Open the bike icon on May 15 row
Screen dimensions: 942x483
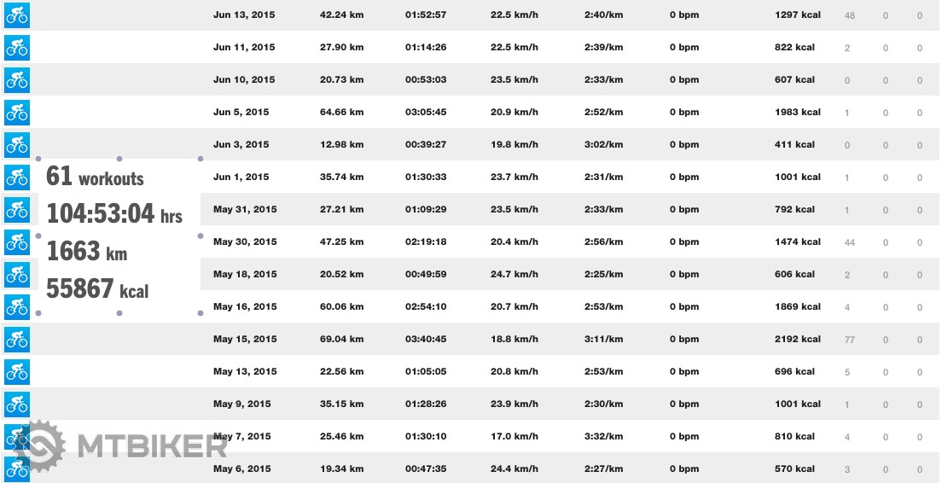(x=17, y=340)
